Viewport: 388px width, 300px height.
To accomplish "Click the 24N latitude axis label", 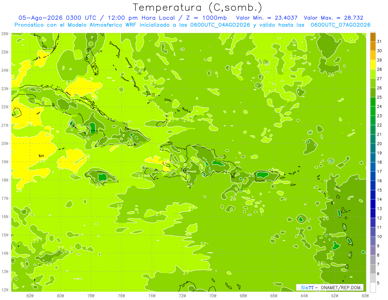I will [5, 70].
